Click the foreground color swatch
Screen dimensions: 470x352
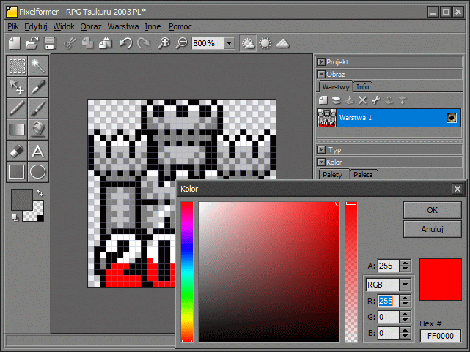click(x=22, y=200)
